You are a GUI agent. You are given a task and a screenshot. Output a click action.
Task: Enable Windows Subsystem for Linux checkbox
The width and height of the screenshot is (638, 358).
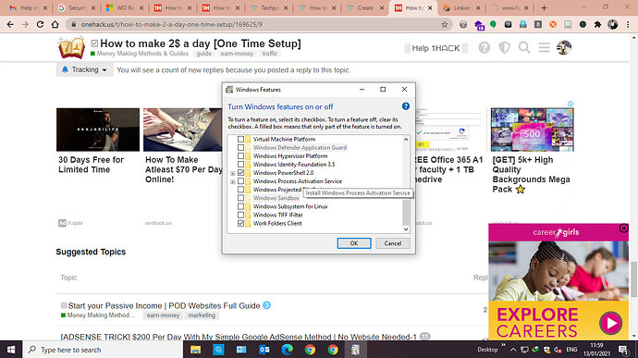(241, 206)
